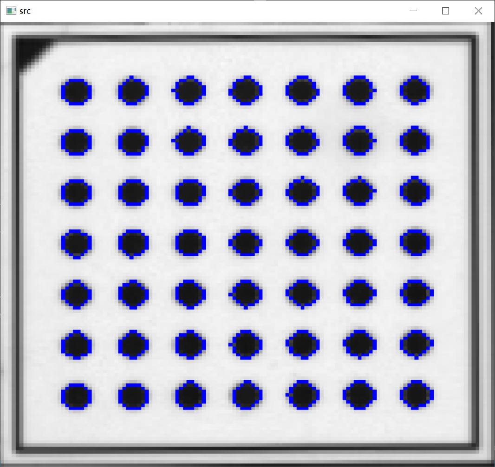495x467 pixels.
Task: Minimize the src window
Action: pyautogui.click(x=413, y=11)
